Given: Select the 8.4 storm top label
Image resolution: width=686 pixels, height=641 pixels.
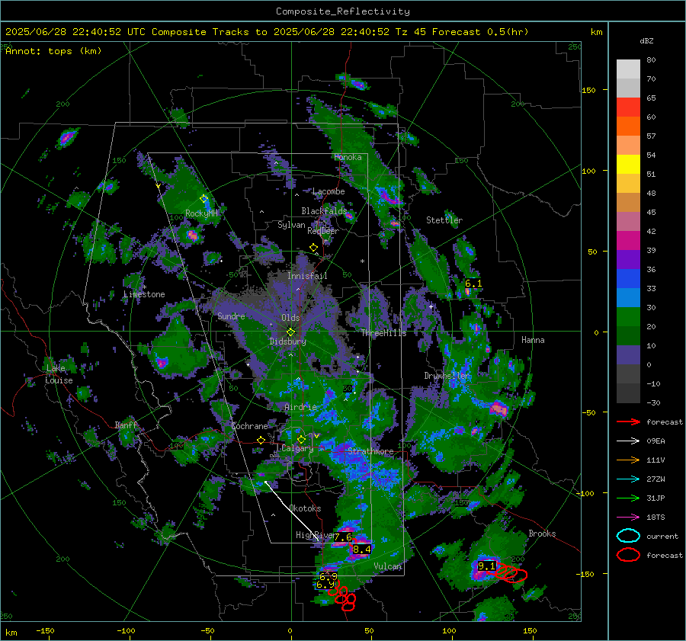Looking at the screenshot, I should (361, 549).
